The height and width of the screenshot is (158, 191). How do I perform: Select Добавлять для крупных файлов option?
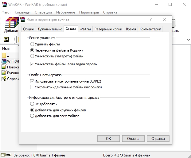(32, 110)
